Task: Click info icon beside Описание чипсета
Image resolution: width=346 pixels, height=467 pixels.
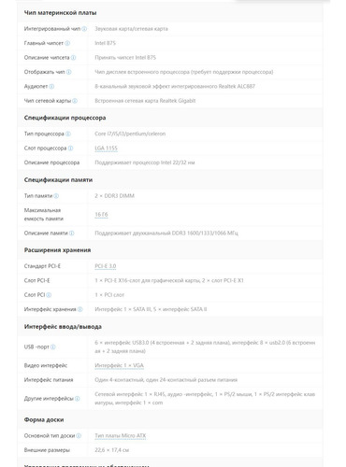Action: click(x=73, y=58)
